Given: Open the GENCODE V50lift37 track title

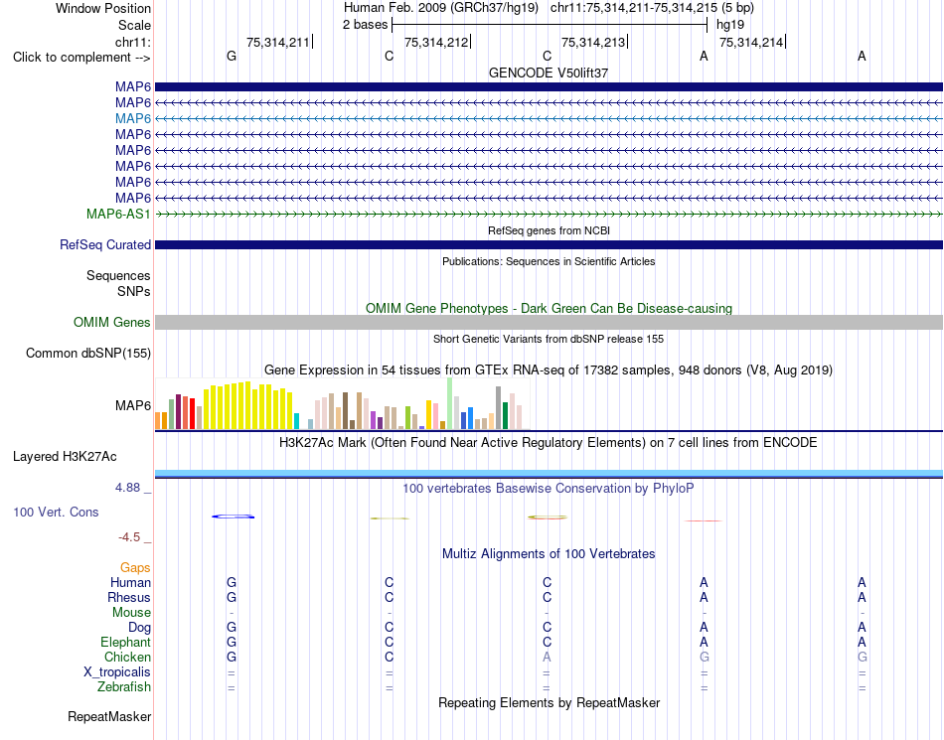Looking at the screenshot, I should click(549, 73).
